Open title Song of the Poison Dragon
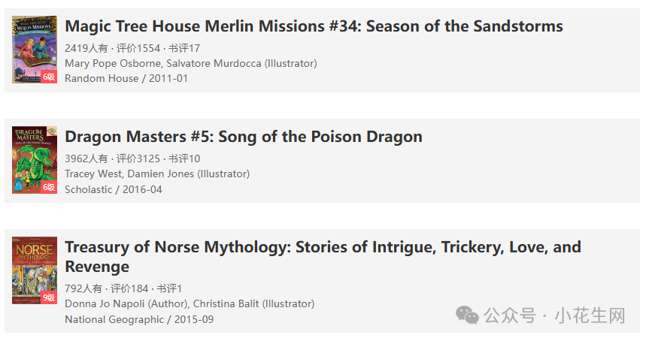 point(244,137)
